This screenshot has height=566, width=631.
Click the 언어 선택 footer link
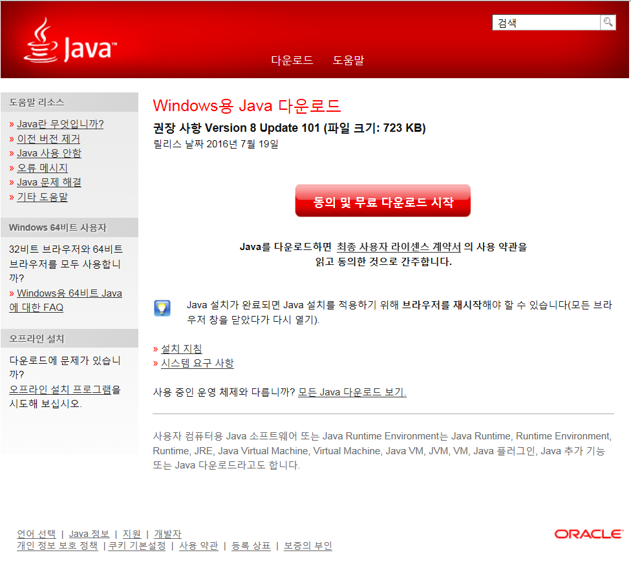[36, 534]
